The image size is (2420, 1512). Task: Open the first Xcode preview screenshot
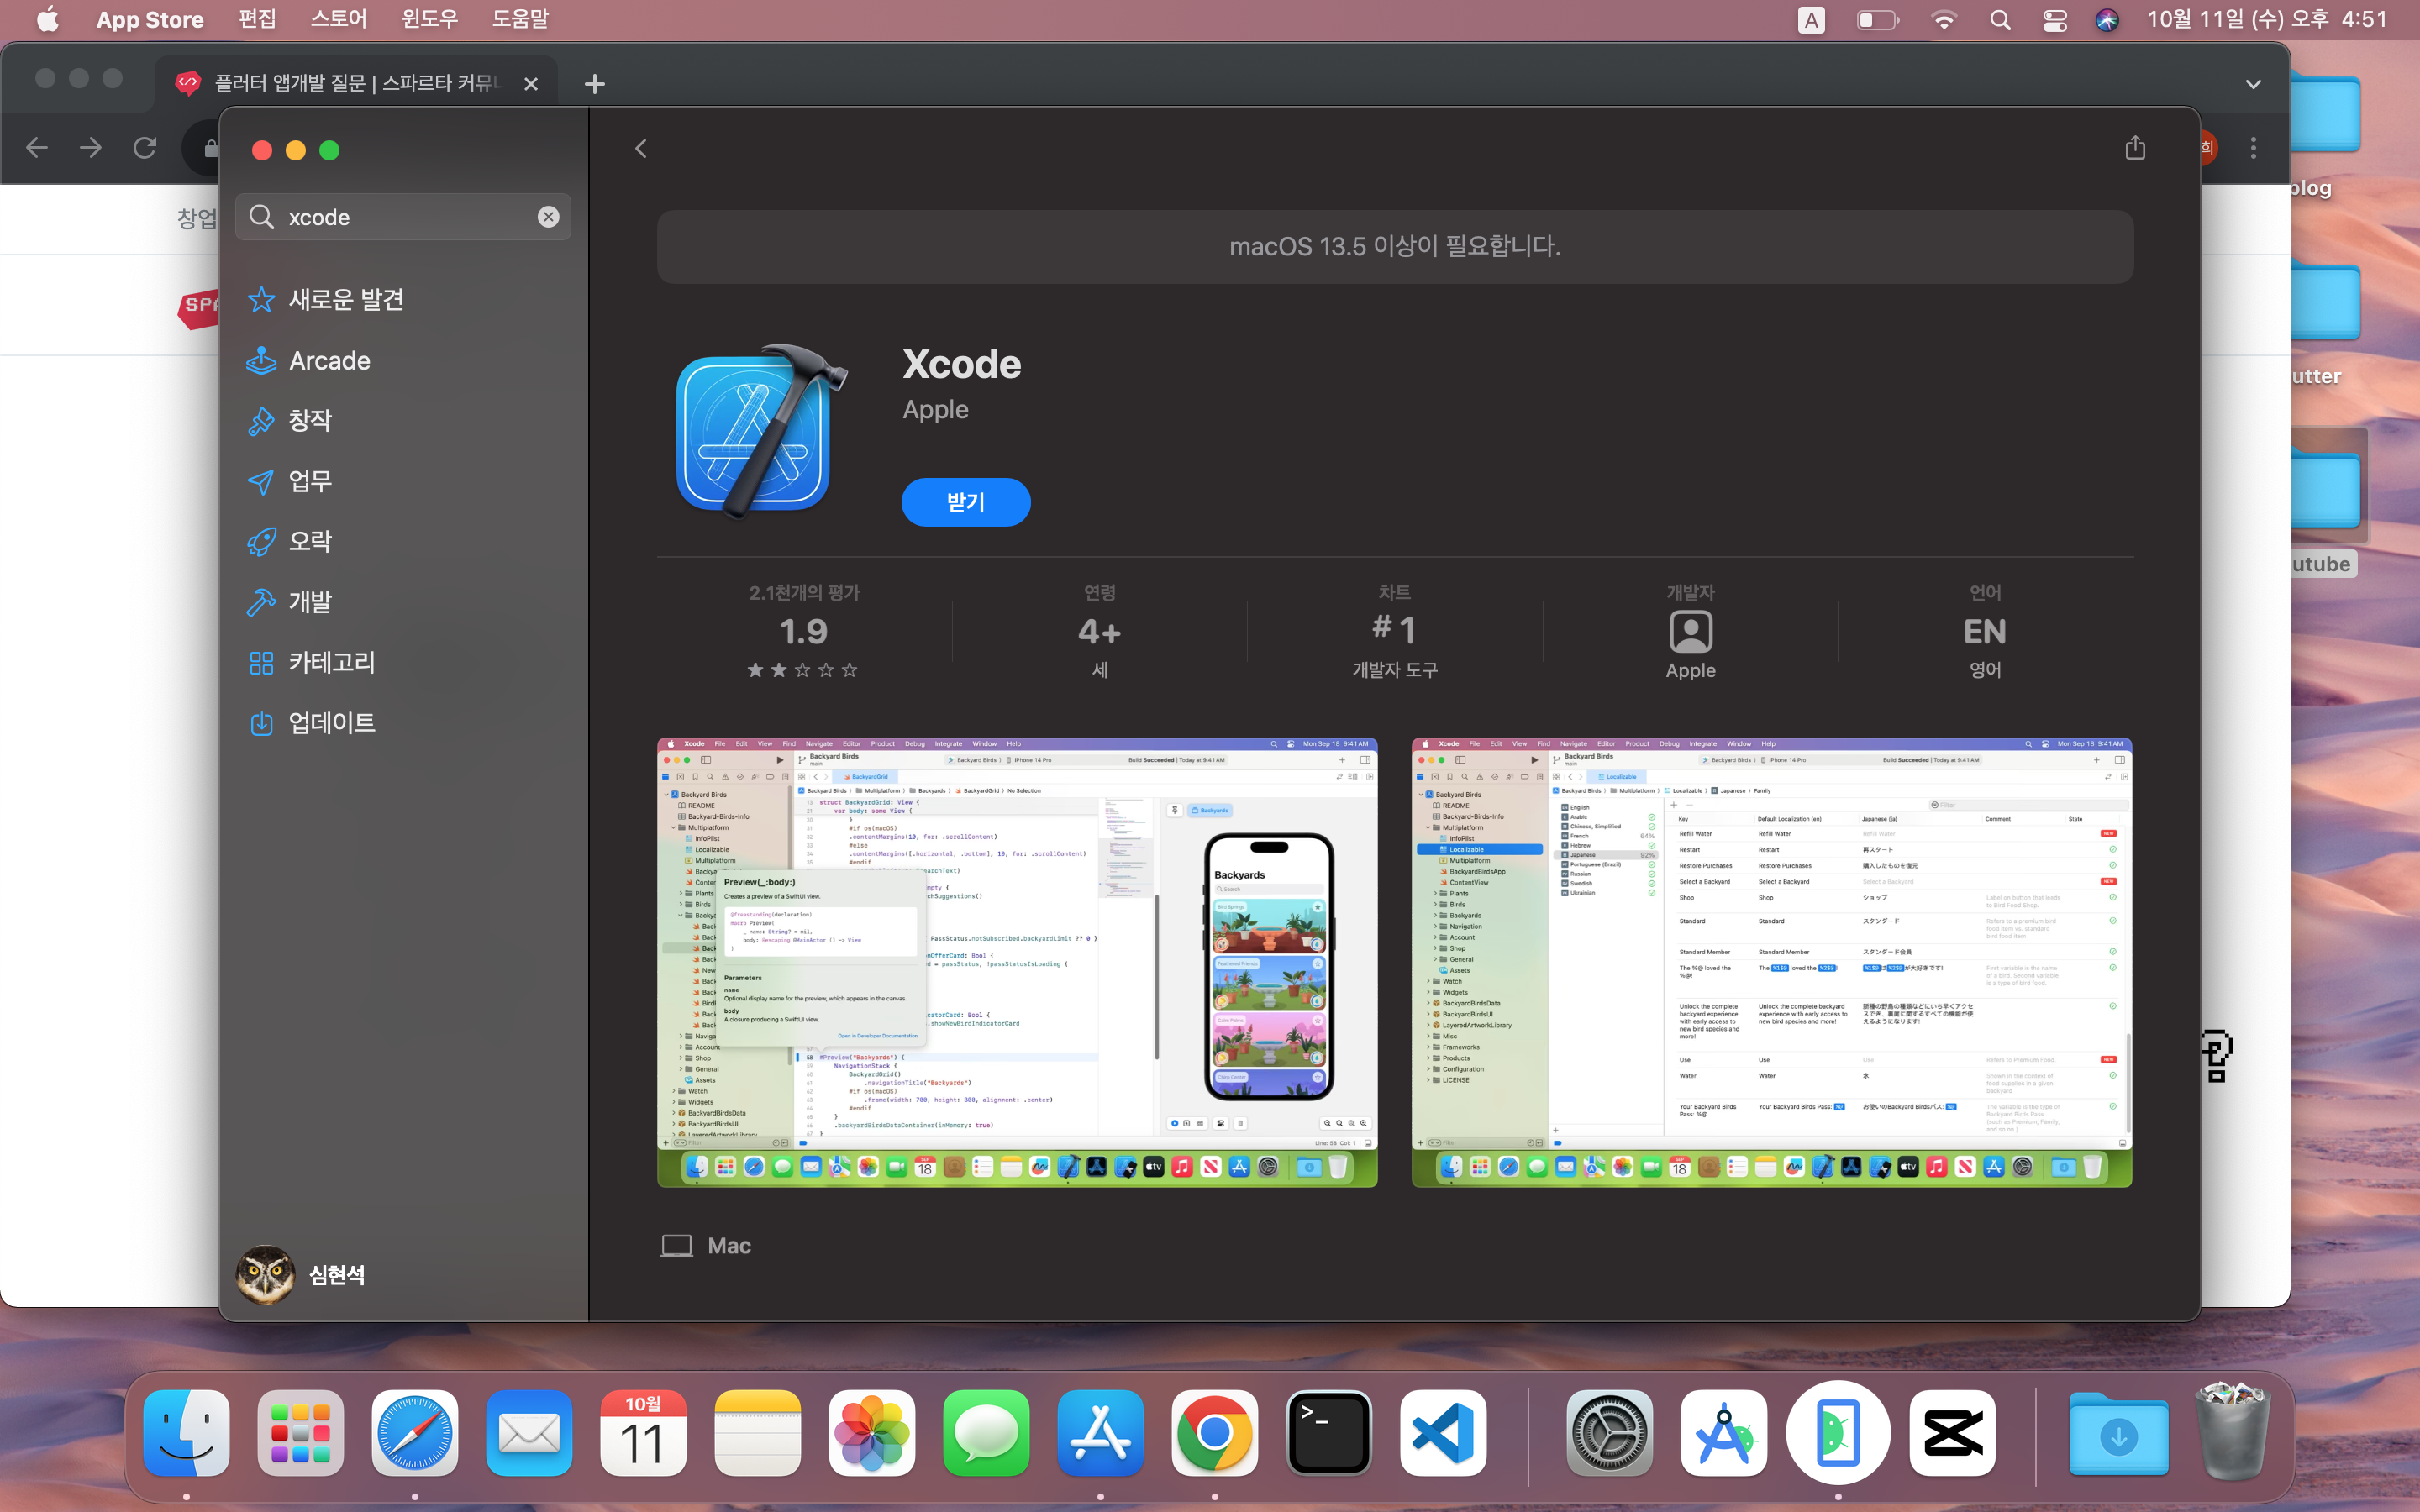pos(1017,963)
